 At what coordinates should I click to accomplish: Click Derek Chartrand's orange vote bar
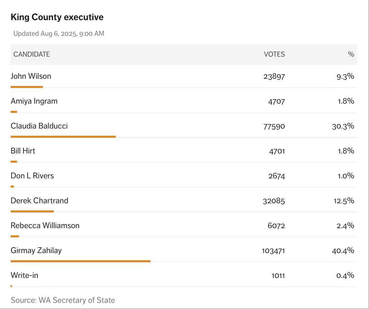click(x=32, y=211)
